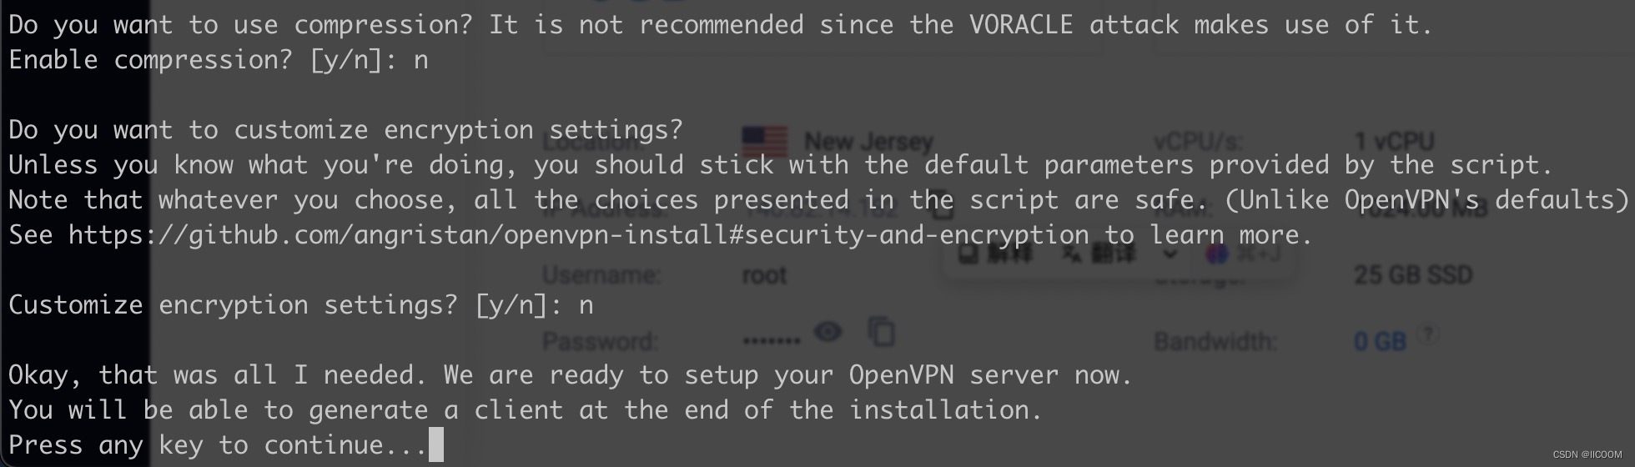Click the New Jersey location text
This screenshot has height=467, width=1635.
pyautogui.click(x=868, y=142)
